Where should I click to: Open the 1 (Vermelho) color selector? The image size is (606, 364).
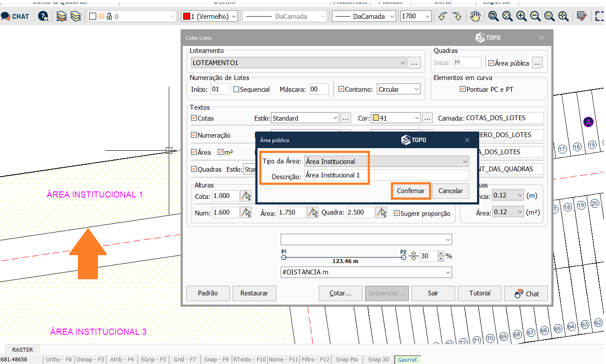[209, 17]
